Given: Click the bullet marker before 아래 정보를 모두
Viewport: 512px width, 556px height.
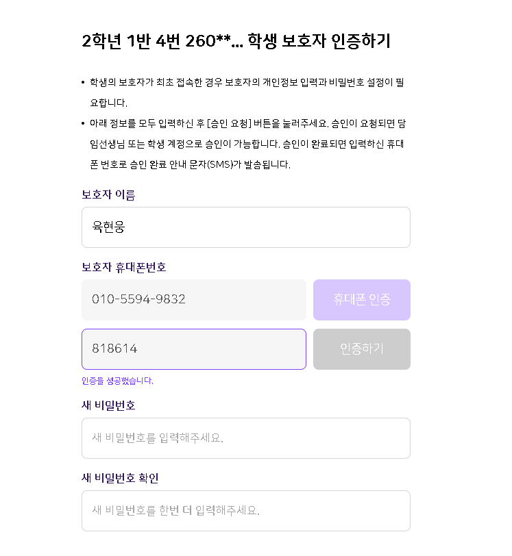Looking at the screenshot, I should pos(83,123).
